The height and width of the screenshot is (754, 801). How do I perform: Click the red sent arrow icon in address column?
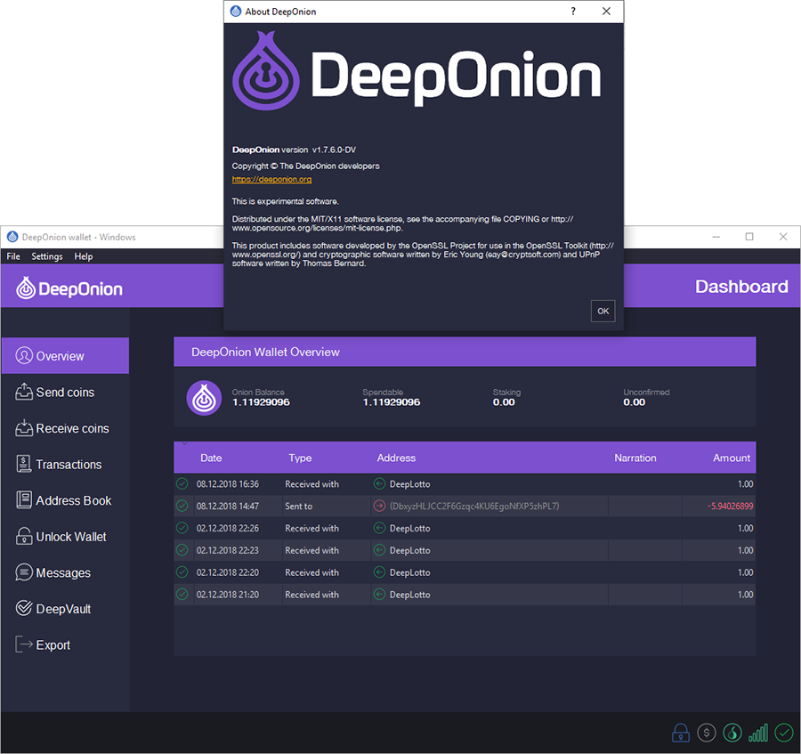pyautogui.click(x=379, y=506)
